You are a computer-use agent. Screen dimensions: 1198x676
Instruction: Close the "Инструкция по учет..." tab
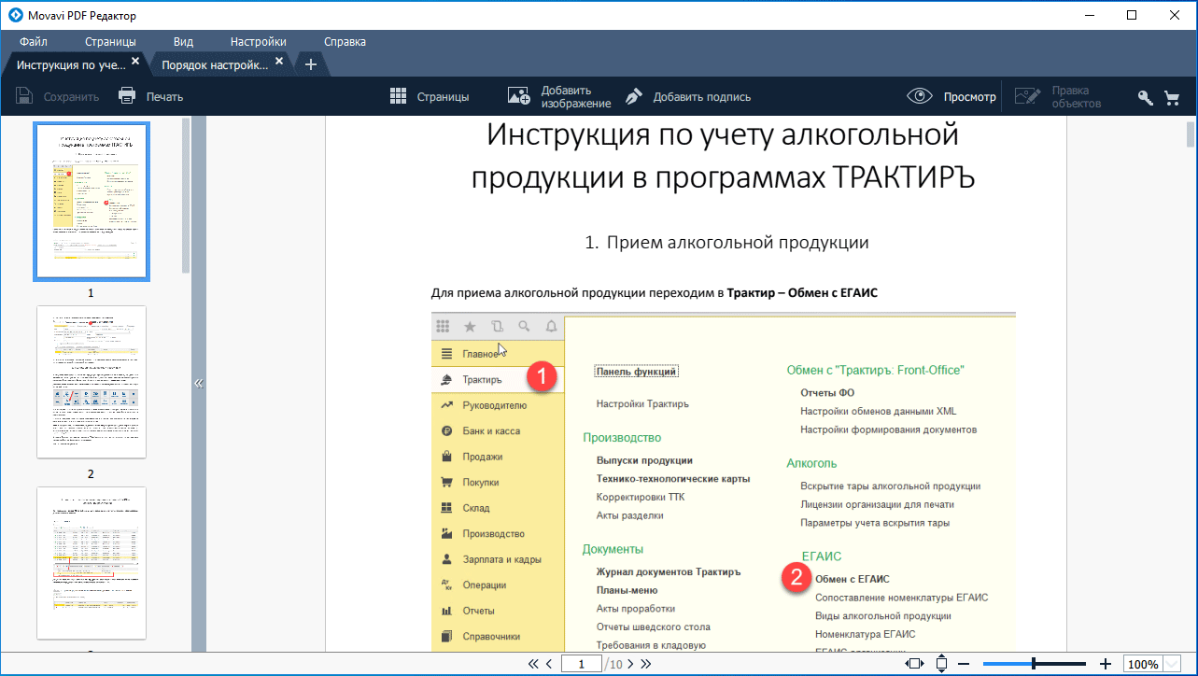pyautogui.click(x=135, y=62)
